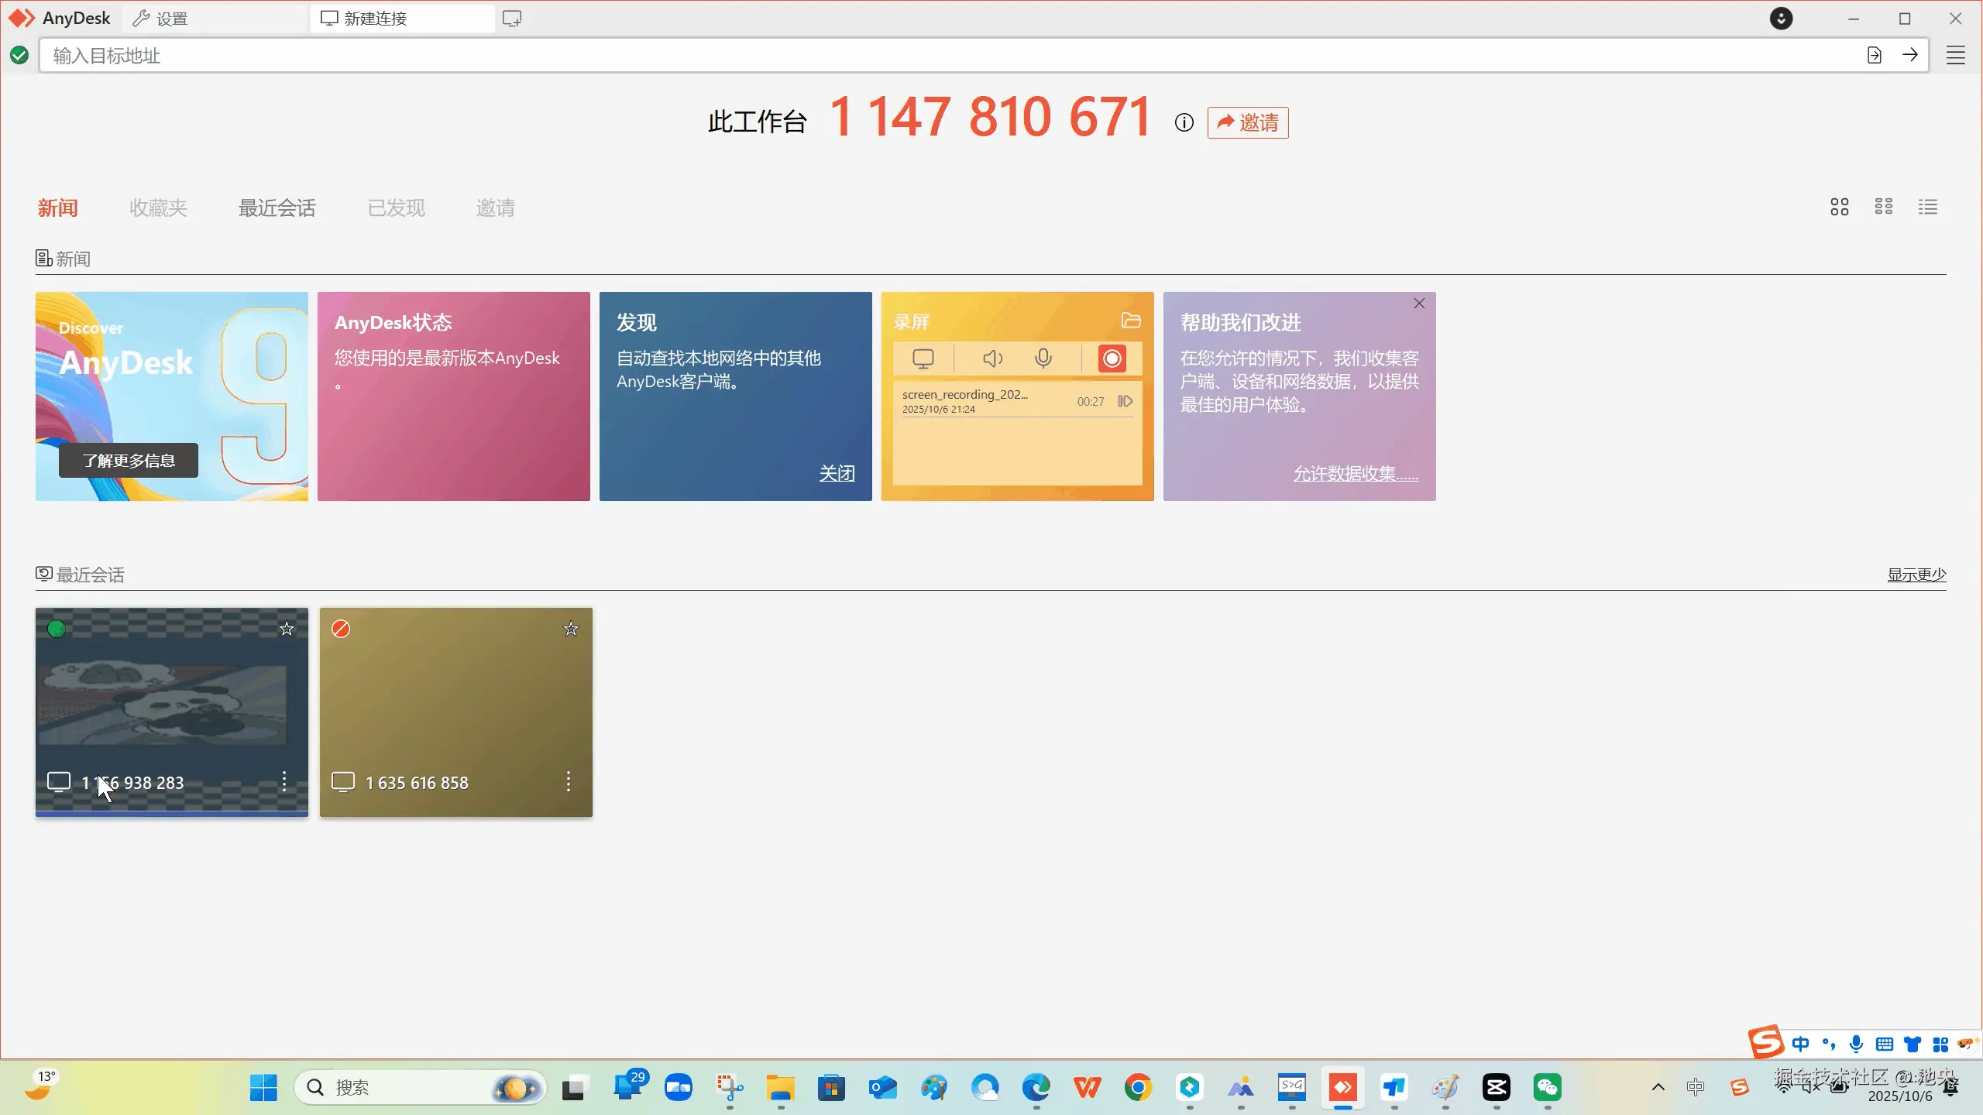Toggle screen capture monitor icon in recording
The image size is (1983, 1115).
[923, 359]
